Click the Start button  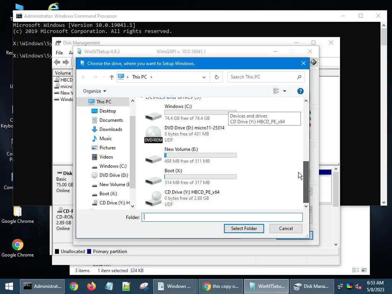tap(9, 286)
